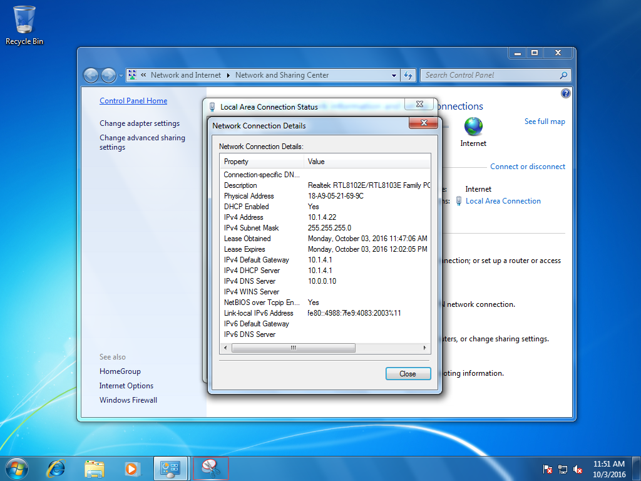Close the Local Area Connection Status window
This screenshot has width=641, height=481.
419,105
